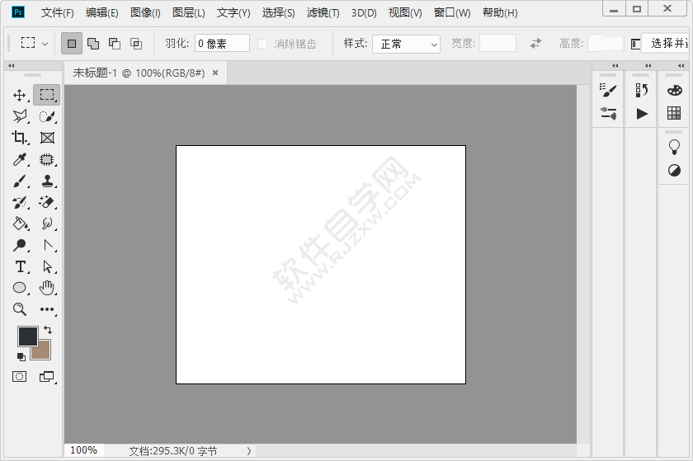Select the Brush tool

pyautogui.click(x=20, y=181)
